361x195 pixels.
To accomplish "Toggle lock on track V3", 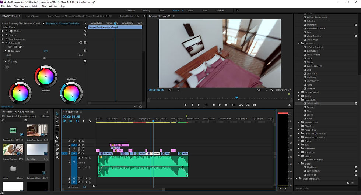I will (69, 148).
